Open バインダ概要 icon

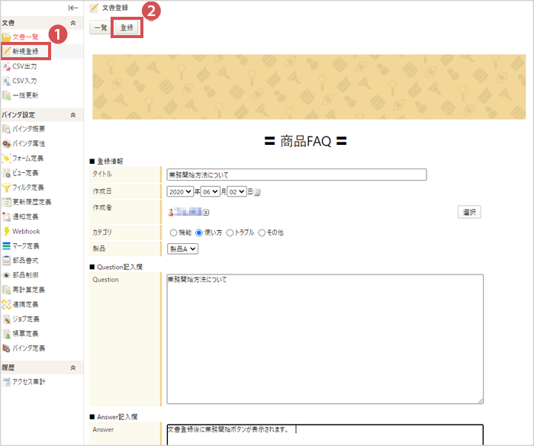click(6, 129)
